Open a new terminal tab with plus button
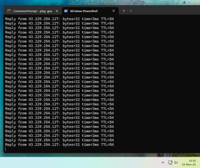Viewport: 200px width, 168px height. [124, 11]
